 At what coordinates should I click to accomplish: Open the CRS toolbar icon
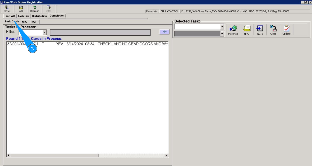pyautogui.click(x=49, y=9)
